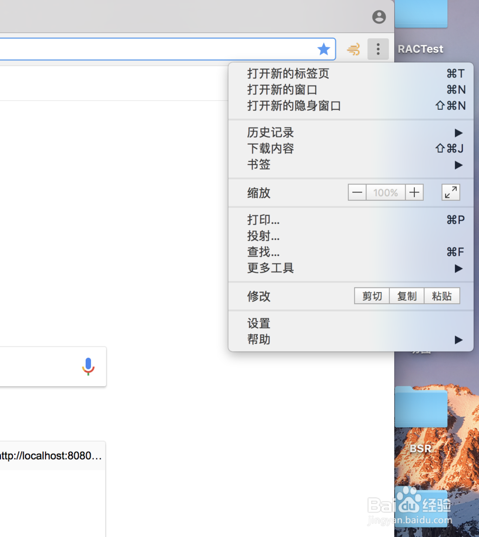Increase zoom with the plus button
The height and width of the screenshot is (537, 479).
[x=414, y=193]
